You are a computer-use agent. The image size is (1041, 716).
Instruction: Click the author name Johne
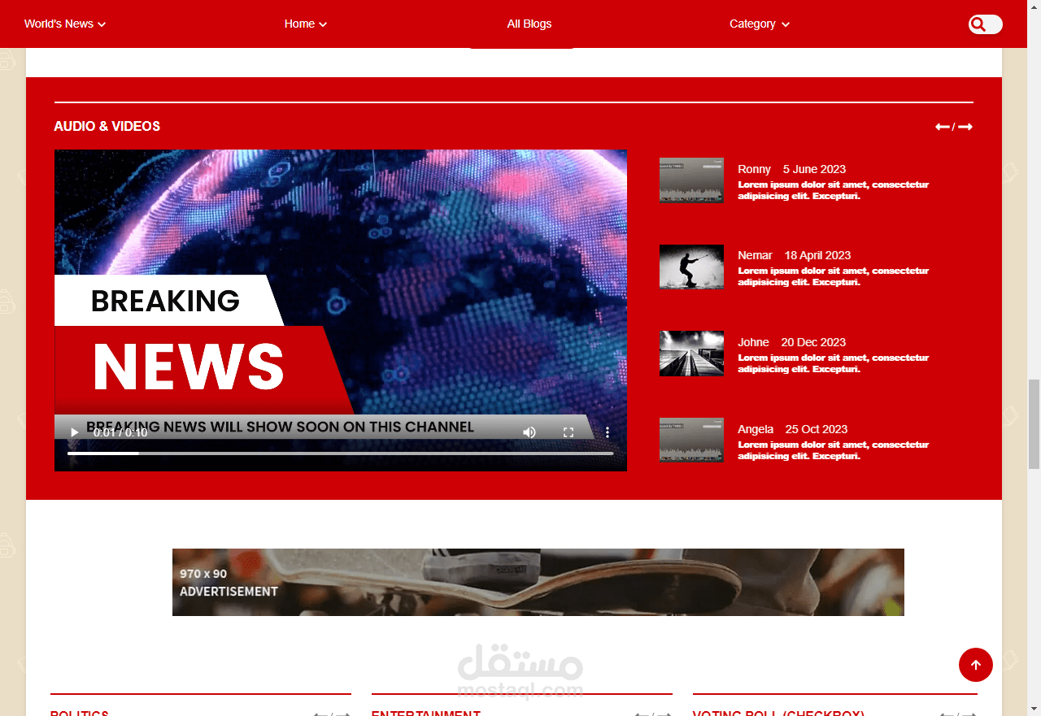pos(753,342)
